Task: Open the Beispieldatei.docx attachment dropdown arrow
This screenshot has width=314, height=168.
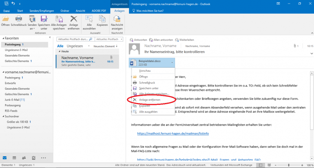Action: [172, 63]
